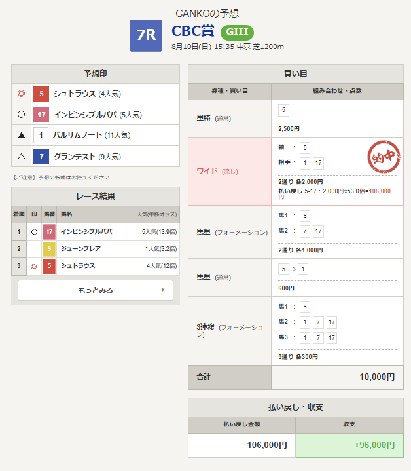
Task: Open もっとみる to view more results
Action: pyautogui.click(x=96, y=290)
